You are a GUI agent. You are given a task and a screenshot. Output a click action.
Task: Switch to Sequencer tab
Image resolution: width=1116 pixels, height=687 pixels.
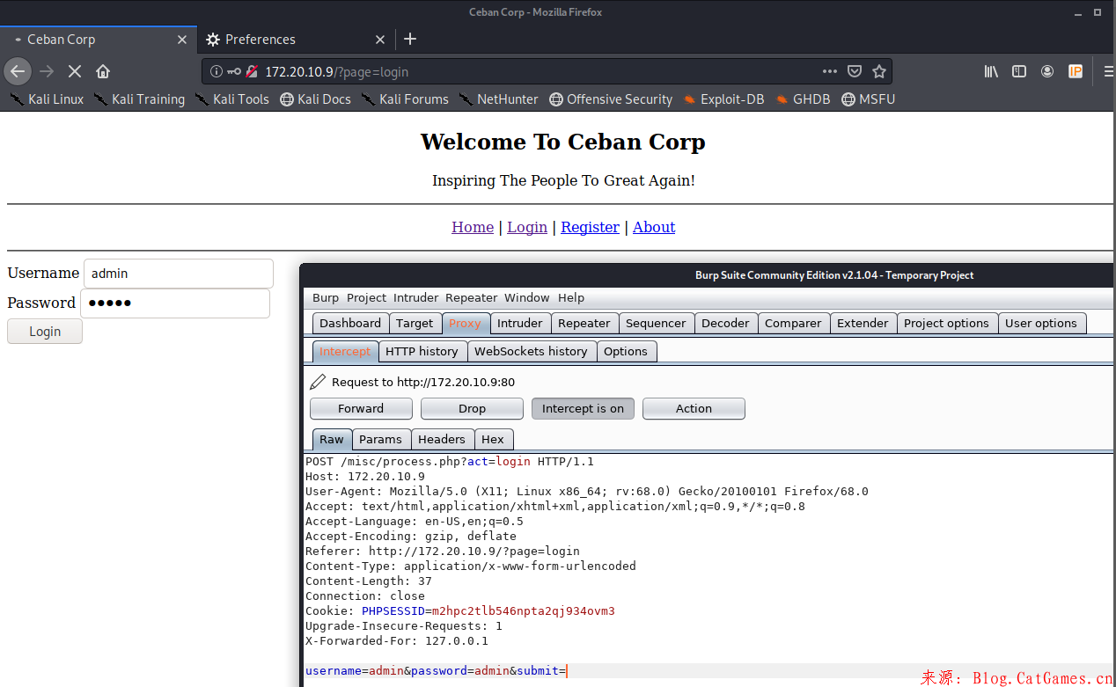[656, 323]
